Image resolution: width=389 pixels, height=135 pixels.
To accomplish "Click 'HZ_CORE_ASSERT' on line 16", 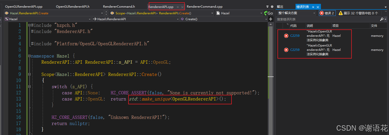I will (x=70, y=117).
